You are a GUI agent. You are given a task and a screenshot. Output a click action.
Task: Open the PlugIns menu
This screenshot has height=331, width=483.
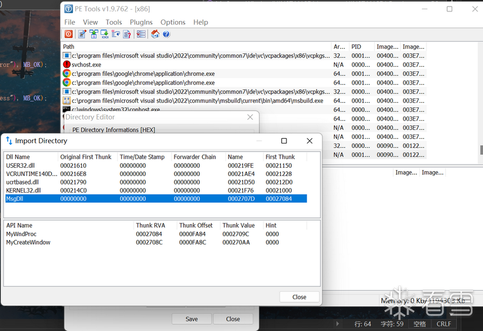(x=141, y=22)
